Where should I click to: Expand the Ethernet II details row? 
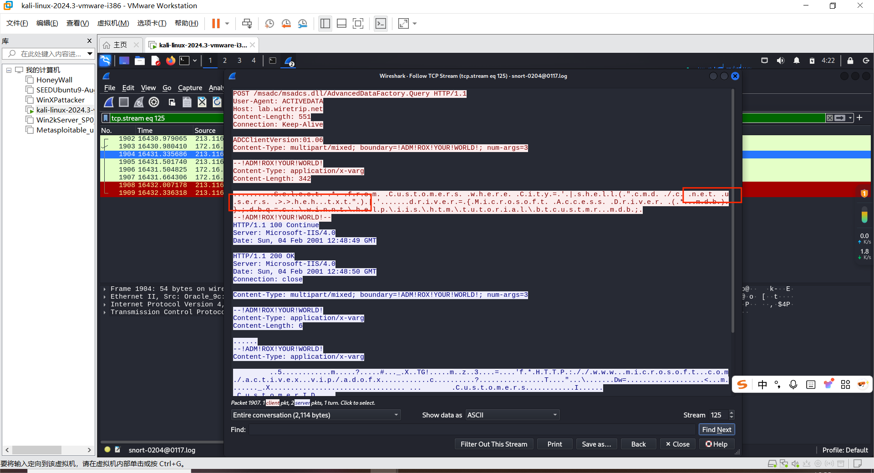tap(105, 297)
